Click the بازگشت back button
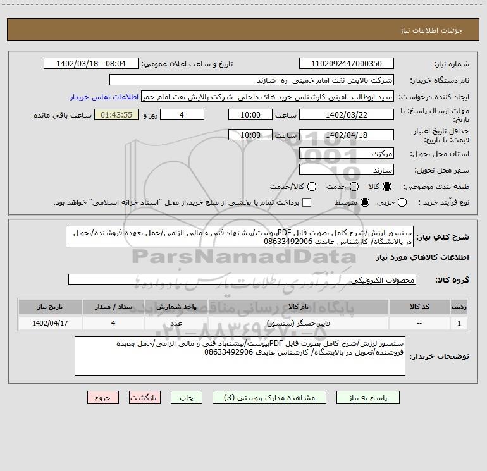The width and height of the screenshot is (487, 471). point(145,398)
